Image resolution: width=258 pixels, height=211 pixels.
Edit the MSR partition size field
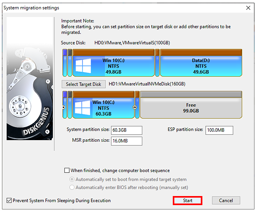(127, 141)
